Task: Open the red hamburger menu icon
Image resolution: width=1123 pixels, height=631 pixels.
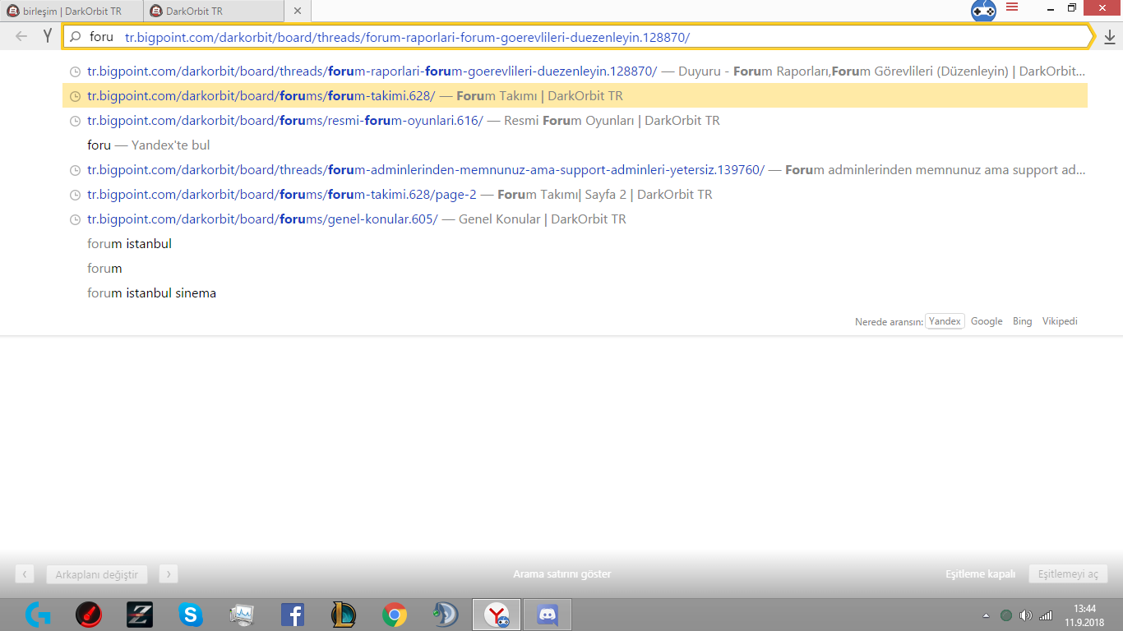Action: (1012, 7)
